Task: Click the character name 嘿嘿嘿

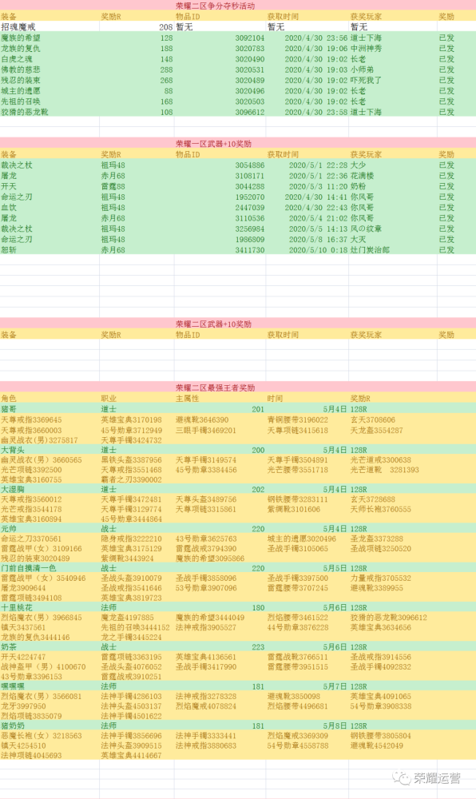Action: [13, 686]
